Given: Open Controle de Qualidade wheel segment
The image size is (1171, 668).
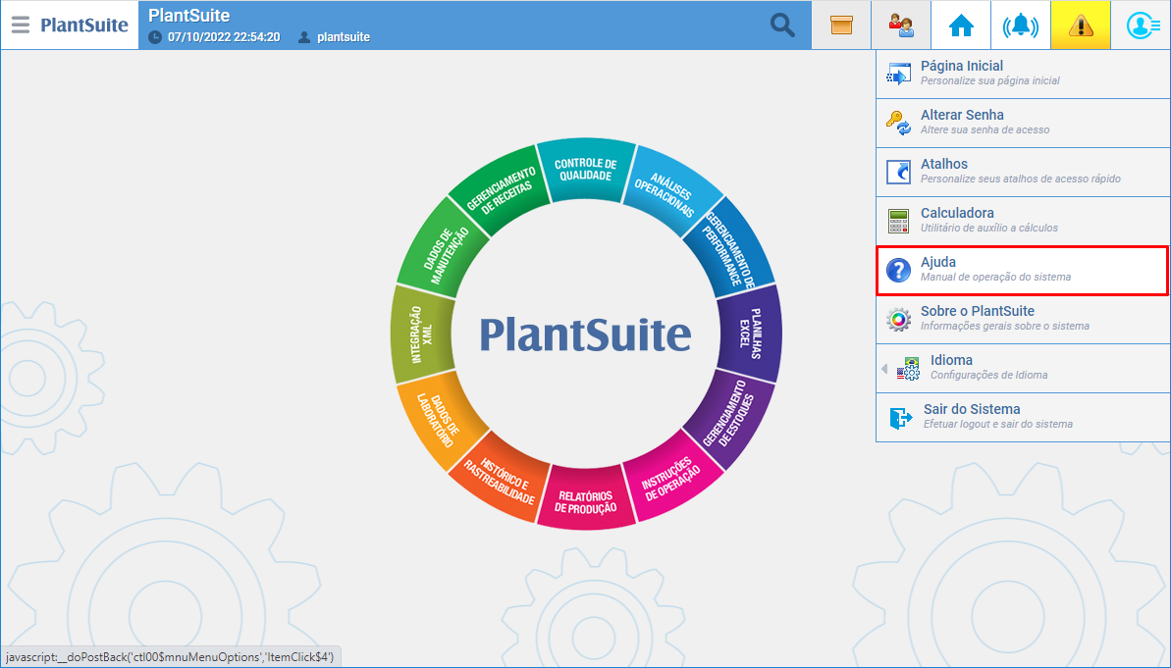Looking at the screenshot, I should tap(585, 170).
